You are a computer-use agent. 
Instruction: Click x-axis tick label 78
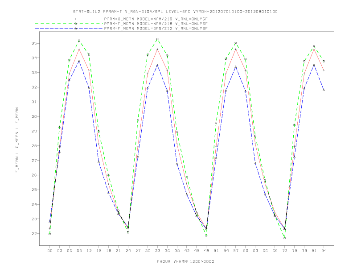[304, 251]
